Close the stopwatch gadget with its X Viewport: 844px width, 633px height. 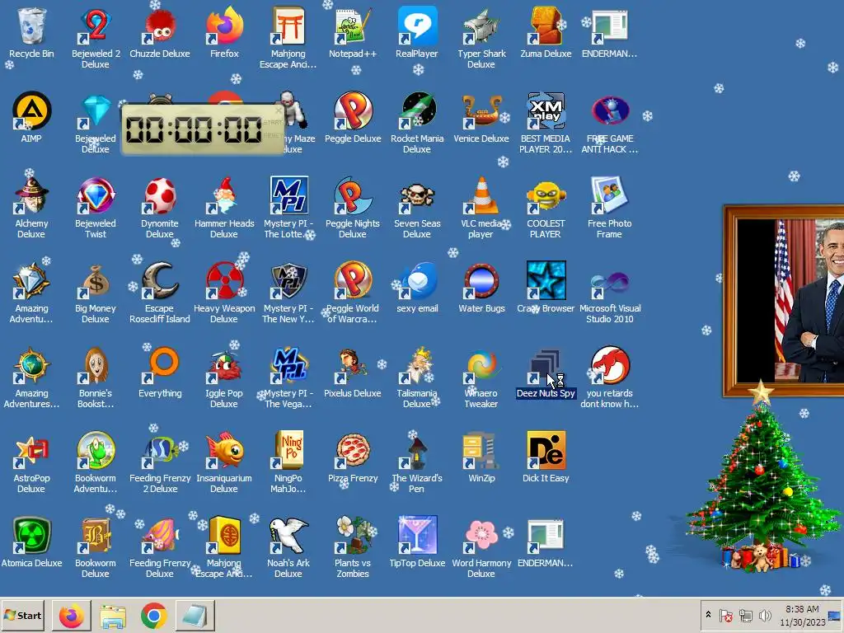[278, 110]
